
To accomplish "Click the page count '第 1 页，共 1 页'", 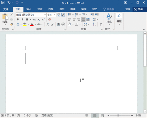I will point(11,115).
